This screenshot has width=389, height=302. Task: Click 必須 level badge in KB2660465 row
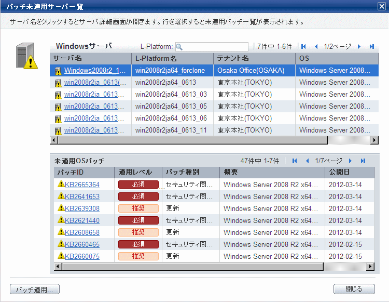[x=138, y=244]
